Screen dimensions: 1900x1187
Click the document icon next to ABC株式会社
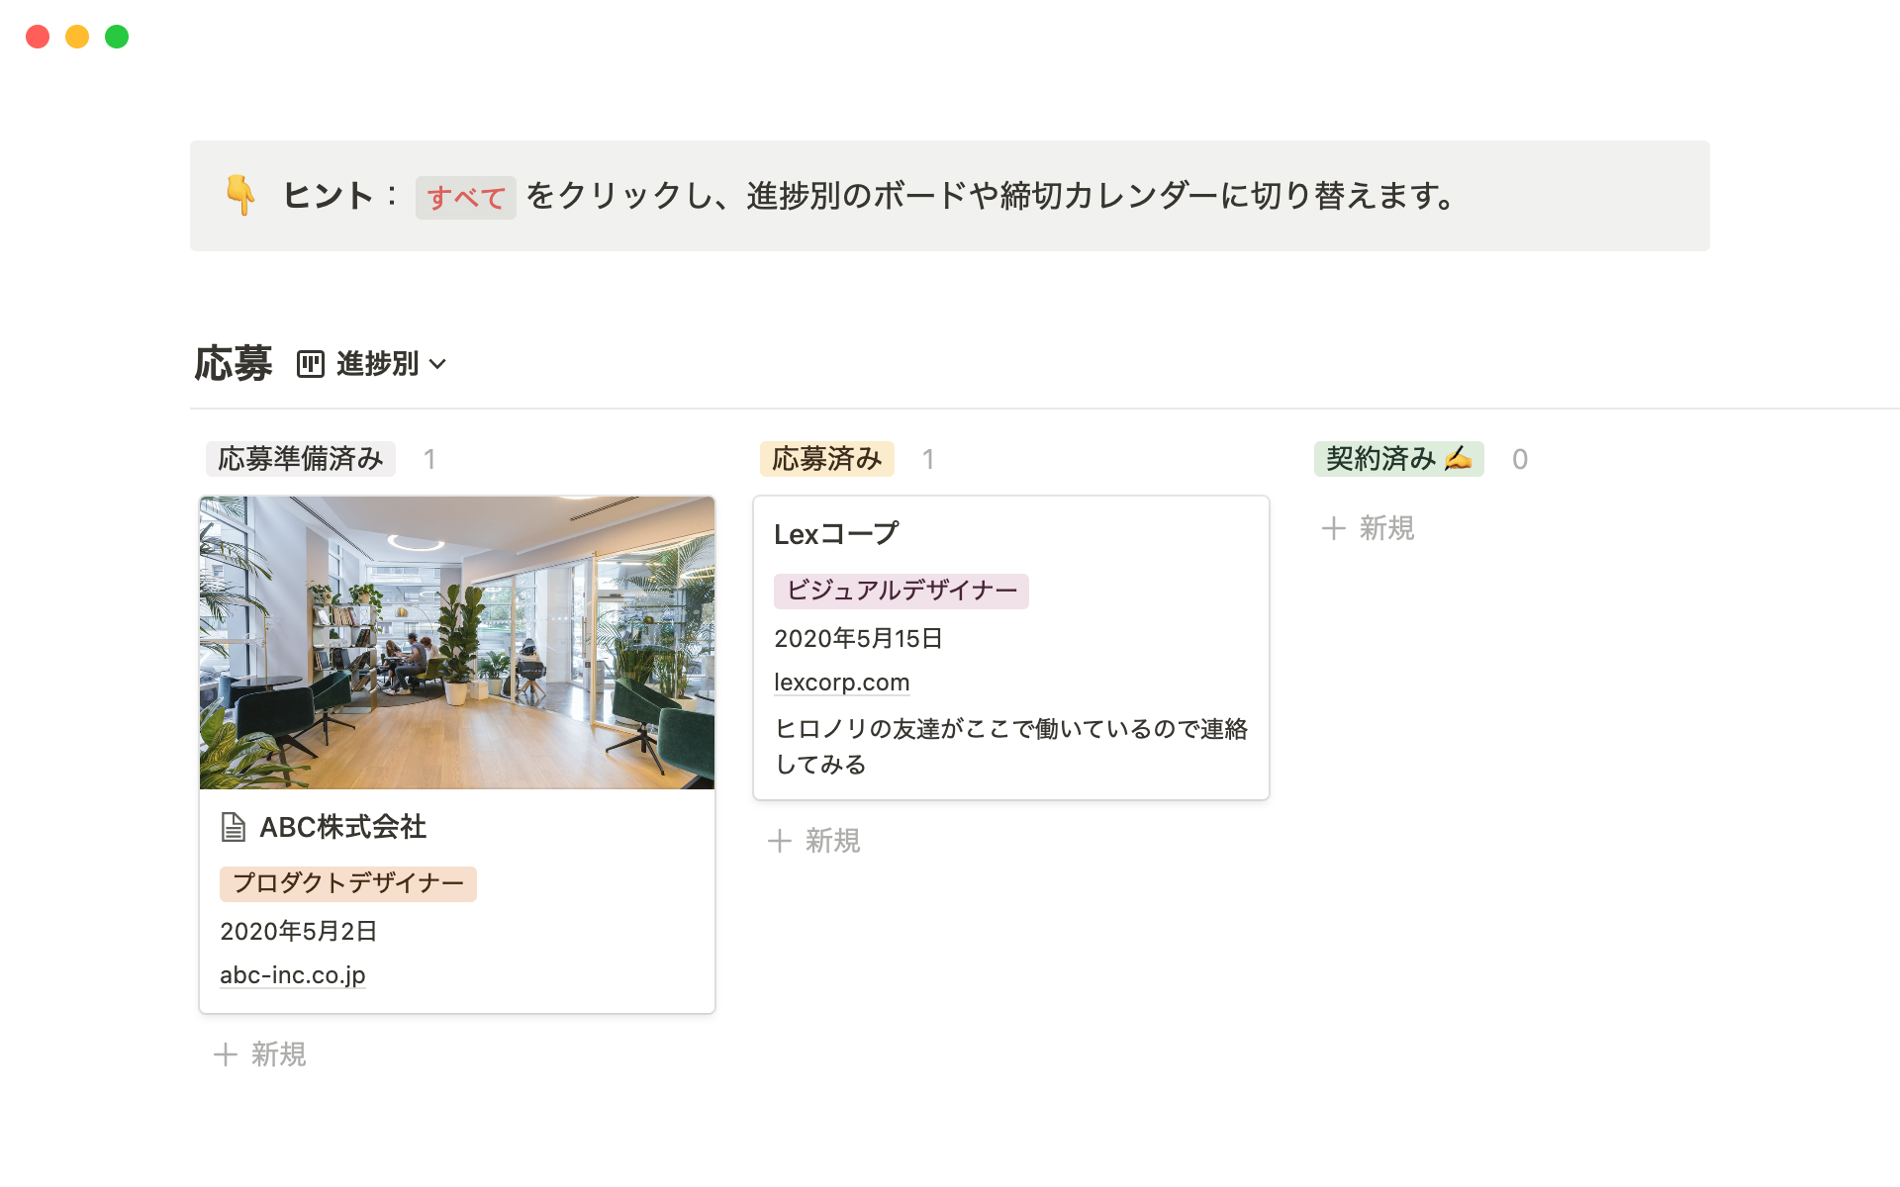click(x=233, y=827)
